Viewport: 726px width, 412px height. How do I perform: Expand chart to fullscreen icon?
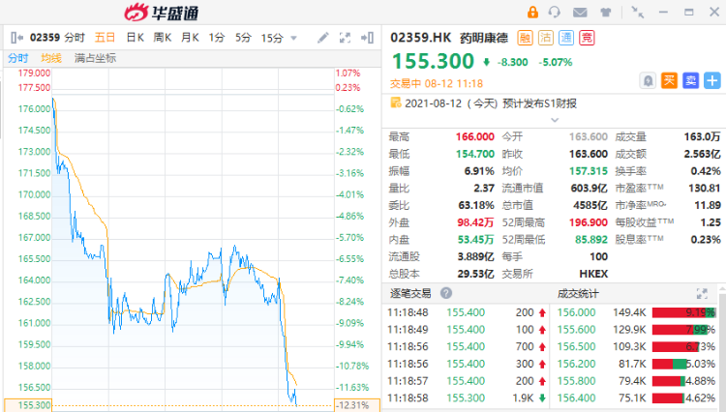click(x=345, y=38)
